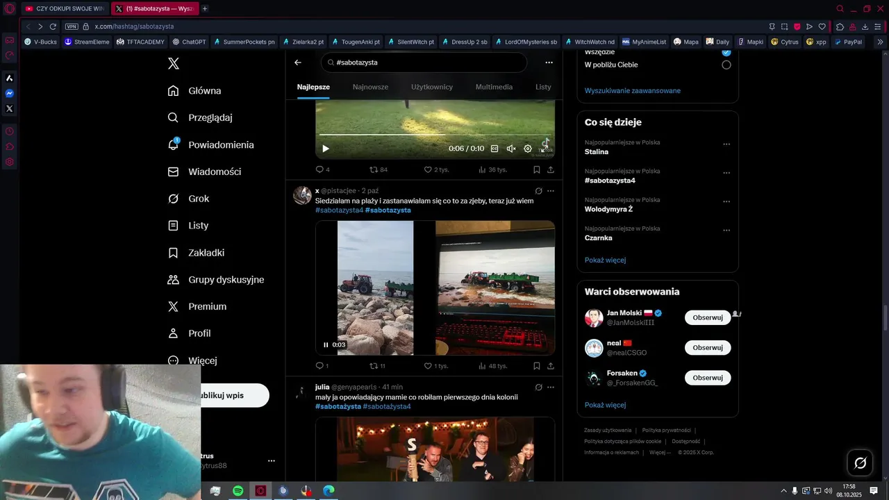This screenshot has width=889, height=500.
Task: Toggle the VPN badge in address bar
Action: coord(71,26)
